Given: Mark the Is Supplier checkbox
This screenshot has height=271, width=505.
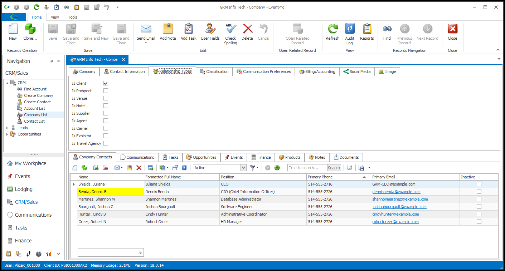Looking at the screenshot, I should point(106,113).
